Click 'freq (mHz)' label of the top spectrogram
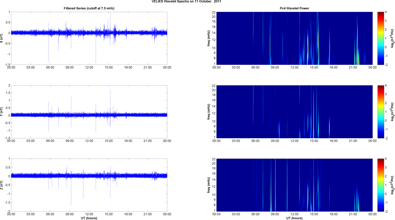The image size is (395, 220). (209, 38)
